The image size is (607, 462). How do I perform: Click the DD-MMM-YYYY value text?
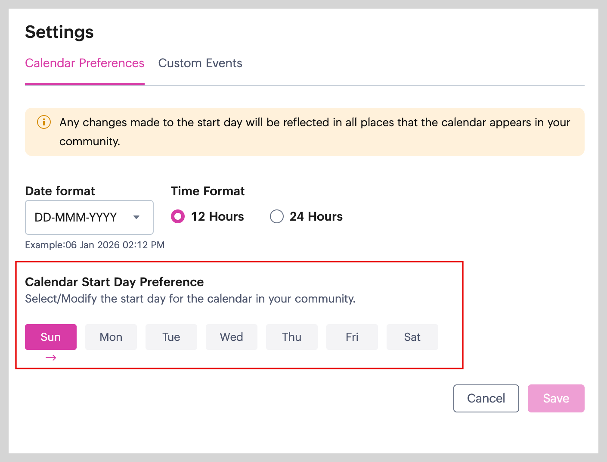click(76, 217)
